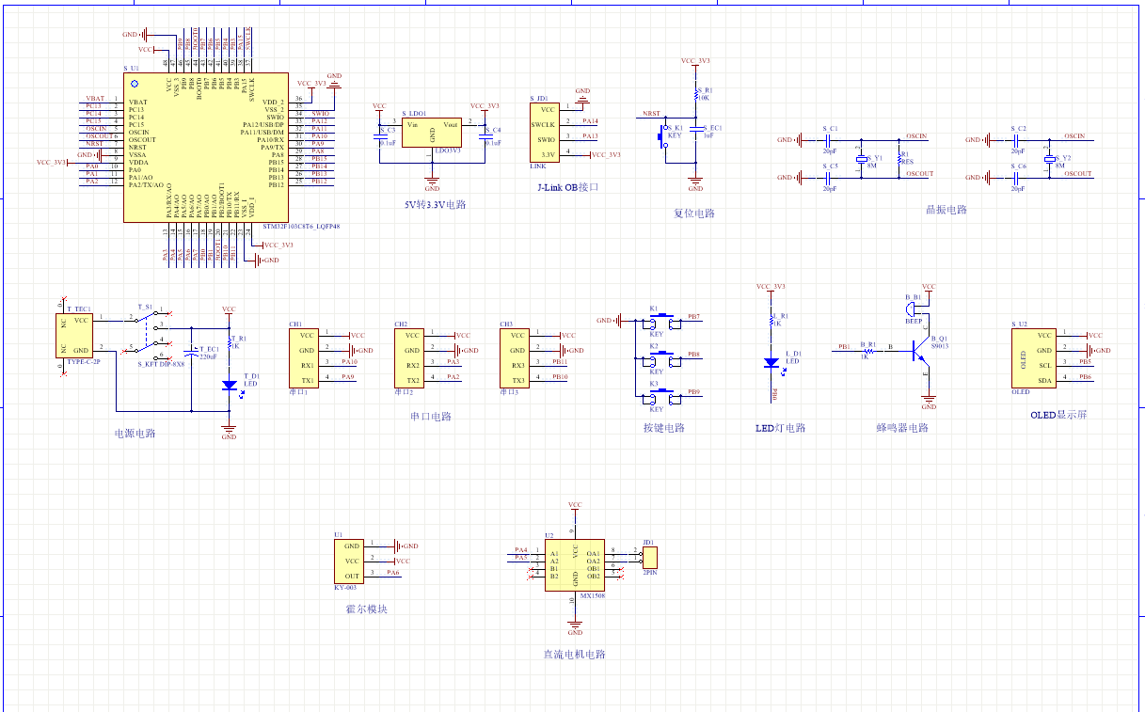The image size is (1145, 712).
Task: Click the 'LED灯电路' section label
Action: tap(780, 427)
